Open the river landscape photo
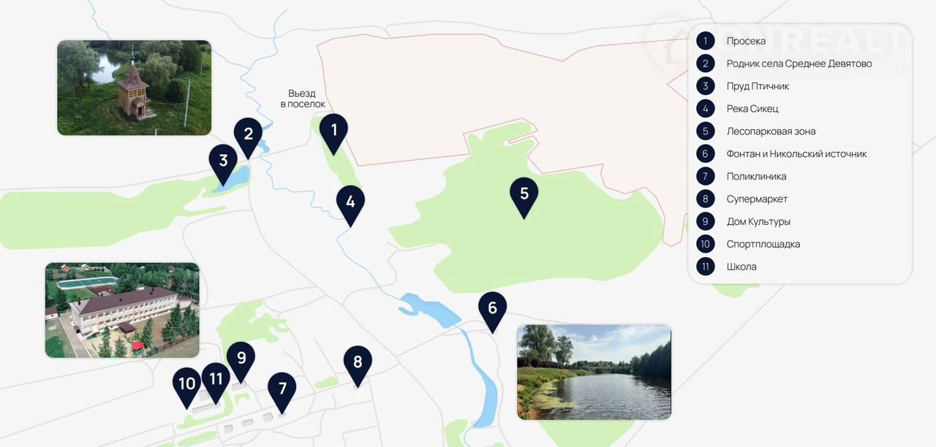Viewport: 936px width, 447px height. coord(594,372)
